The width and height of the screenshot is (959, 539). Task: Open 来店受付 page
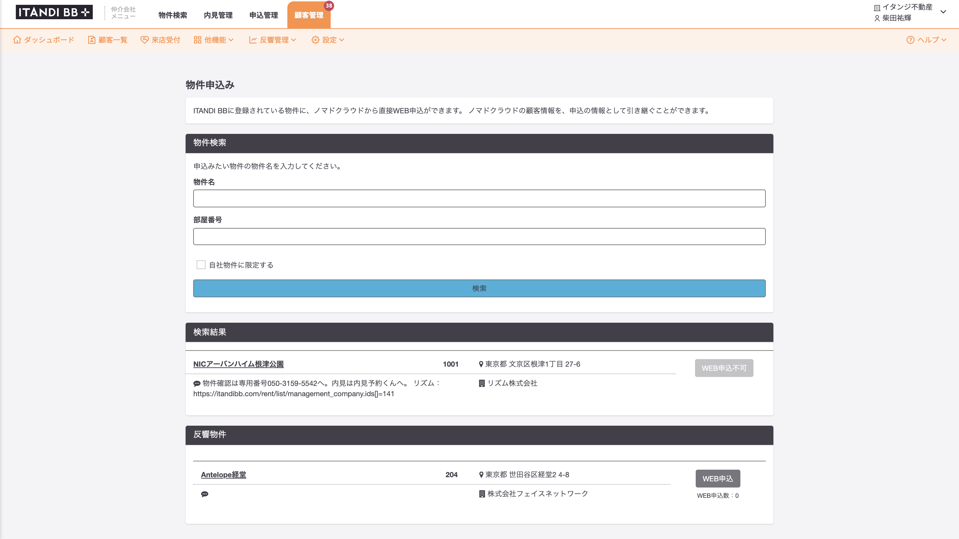tap(161, 40)
